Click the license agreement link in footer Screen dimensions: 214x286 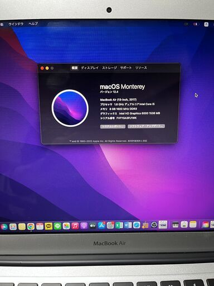pyautogui.click(x=137, y=141)
